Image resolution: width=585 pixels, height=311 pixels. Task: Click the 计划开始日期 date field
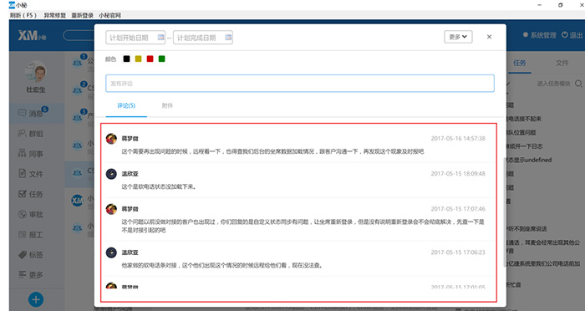[135, 38]
